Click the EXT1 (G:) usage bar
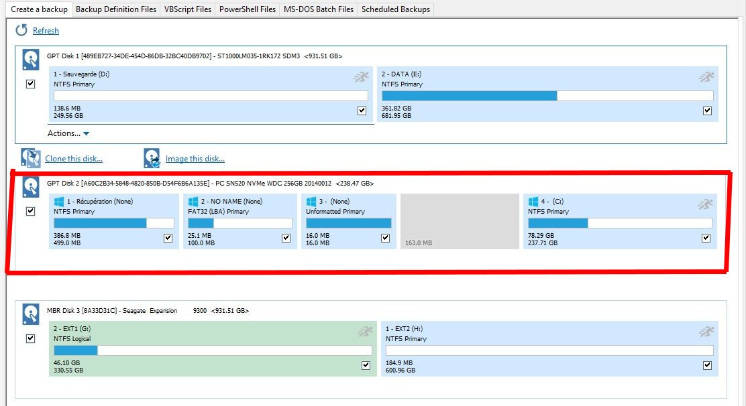 (x=213, y=350)
